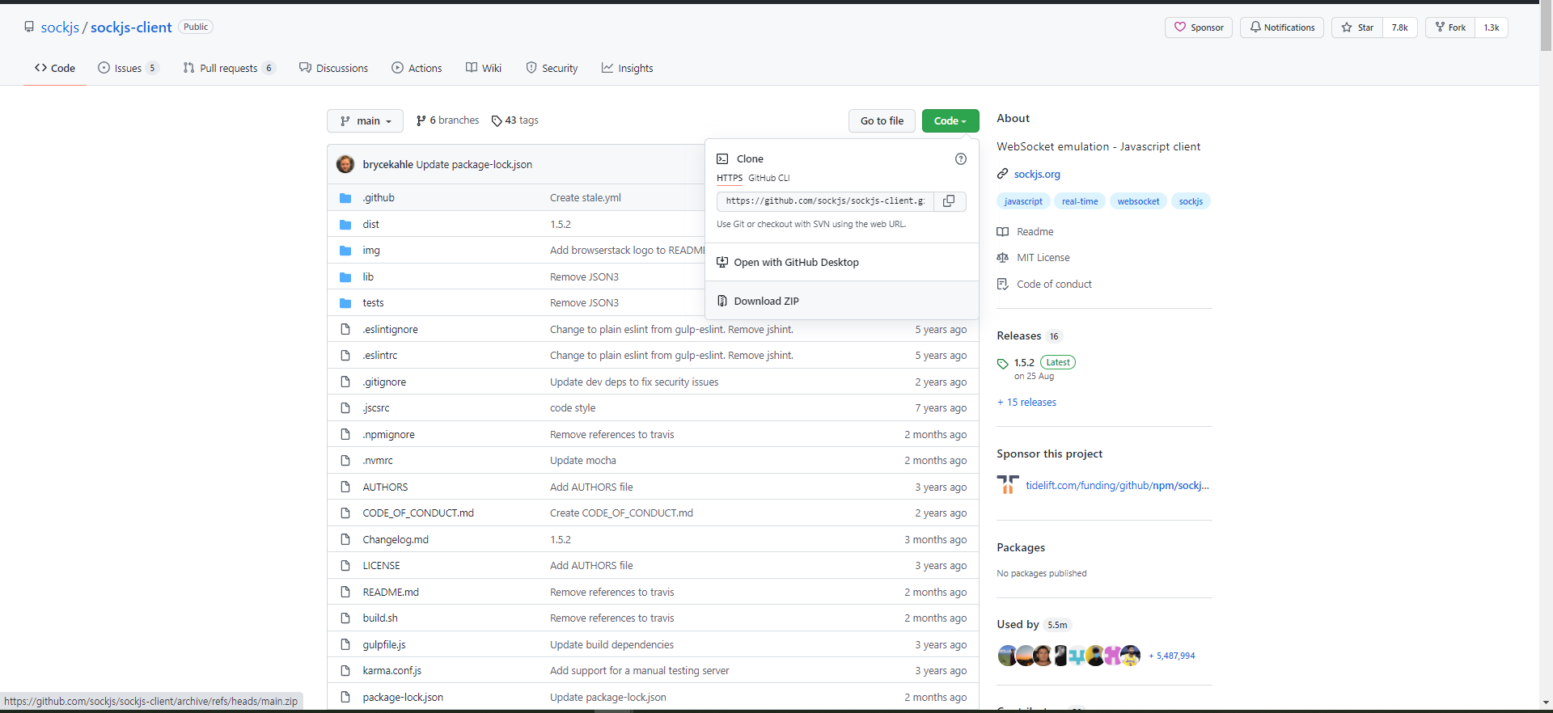Click the lib folder icon
Screen dimensions: 1553x713
pos(345,277)
